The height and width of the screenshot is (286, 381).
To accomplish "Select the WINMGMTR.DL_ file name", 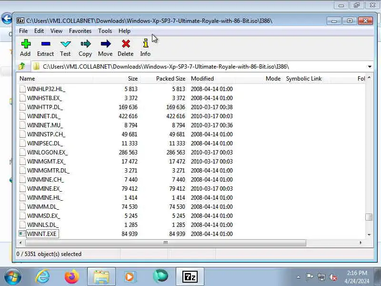I will pos(48,171).
